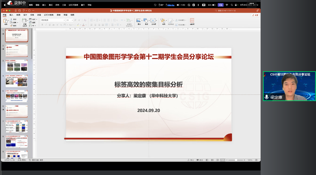Select slide 3 thumbnail in slide panel
The width and height of the screenshot is (316, 175).
pyautogui.click(x=17, y=66)
